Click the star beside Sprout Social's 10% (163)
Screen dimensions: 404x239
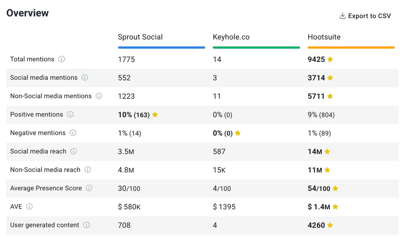155,115
